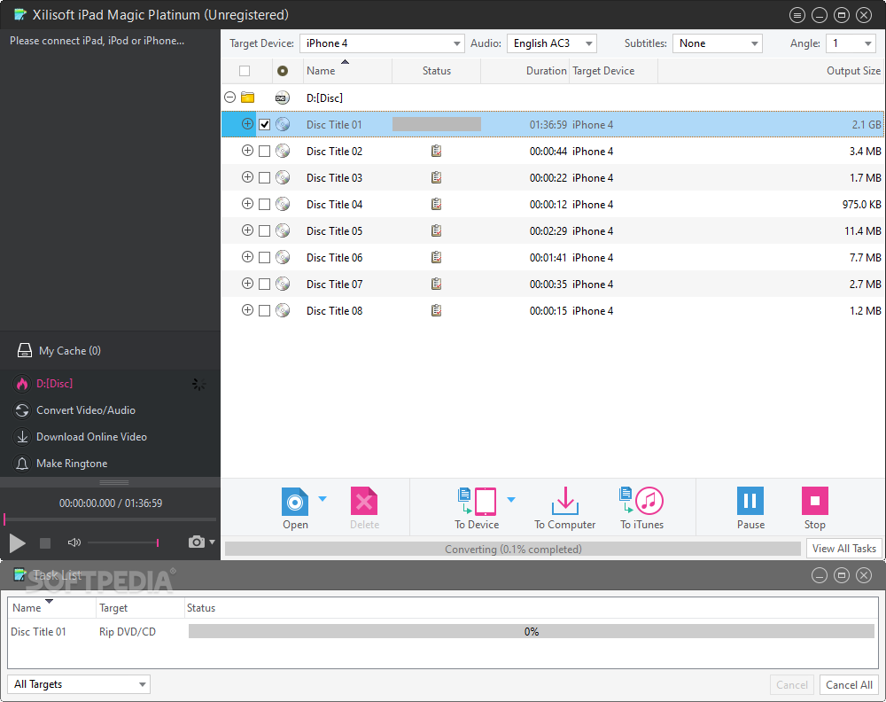Click the Duration column header
Viewport: 886px width, 702px height.
point(525,71)
